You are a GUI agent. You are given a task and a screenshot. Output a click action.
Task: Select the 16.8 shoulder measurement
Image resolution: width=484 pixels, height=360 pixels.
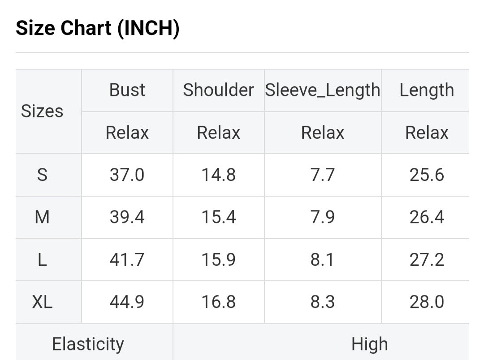[x=218, y=302]
